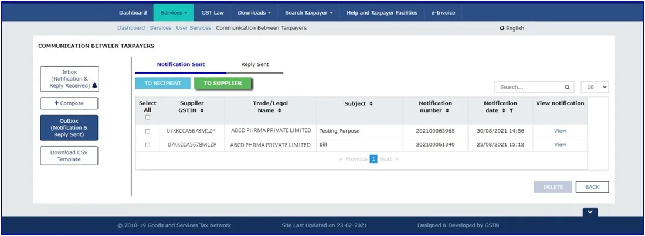
Task: Switch to the Reply Sent tab
Action: tap(255, 64)
